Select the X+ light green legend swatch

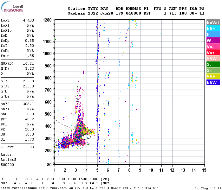213,71
